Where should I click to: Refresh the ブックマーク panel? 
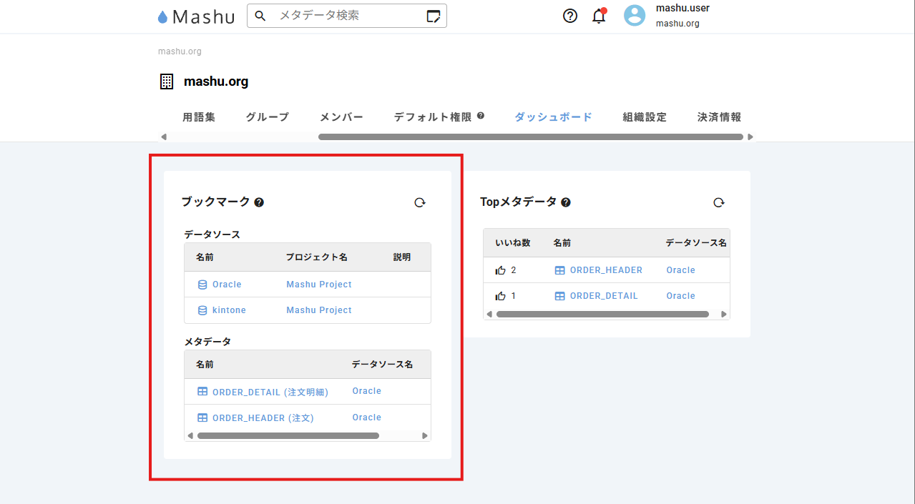click(x=420, y=202)
